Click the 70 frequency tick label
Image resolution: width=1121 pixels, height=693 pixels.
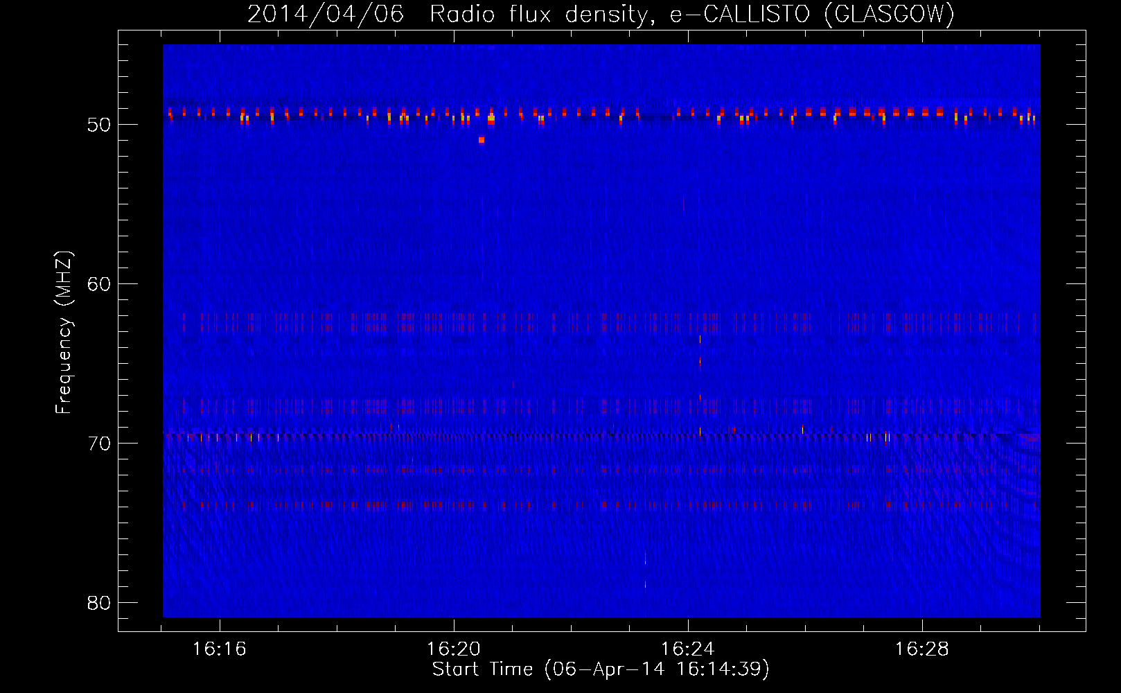coord(99,444)
